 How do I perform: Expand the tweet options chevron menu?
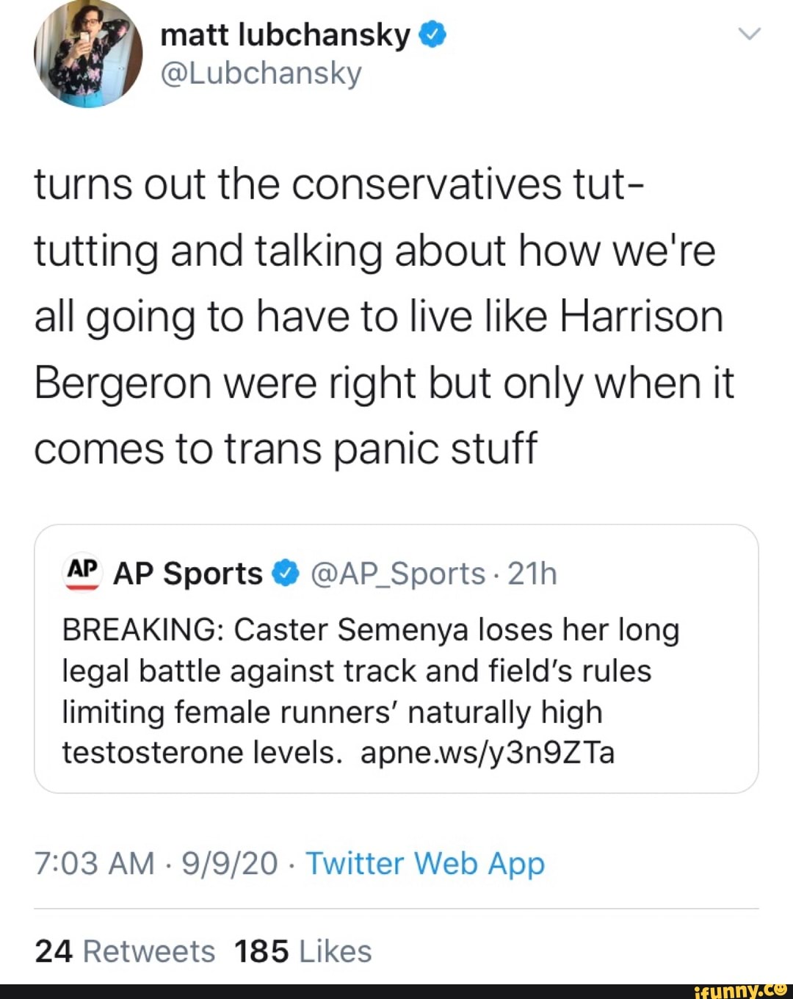(749, 34)
